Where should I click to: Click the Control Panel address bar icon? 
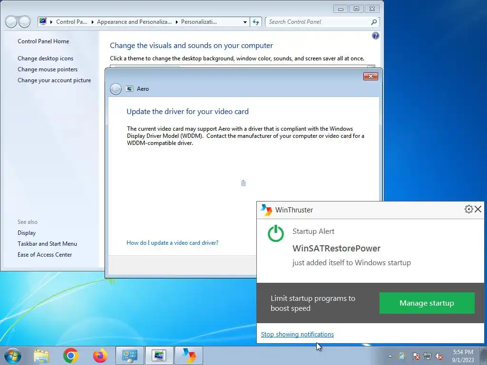pyautogui.click(x=43, y=21)
